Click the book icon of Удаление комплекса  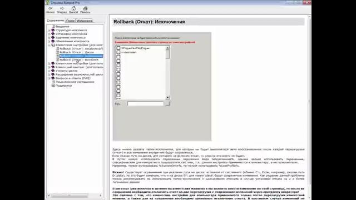point(53,38)
